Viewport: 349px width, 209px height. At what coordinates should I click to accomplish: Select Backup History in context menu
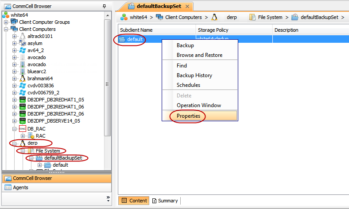(x=194, y=75)
